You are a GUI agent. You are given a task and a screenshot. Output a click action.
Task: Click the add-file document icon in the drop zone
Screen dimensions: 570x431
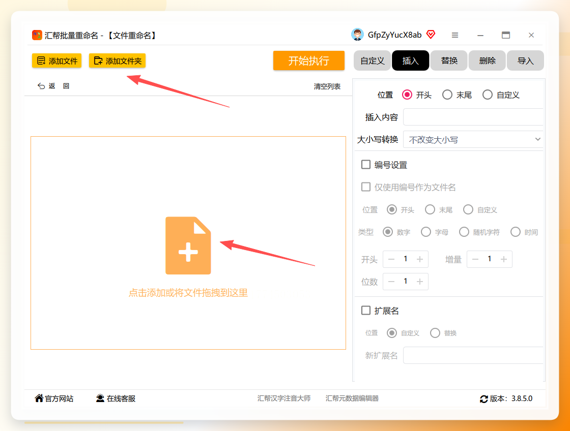[188, 245]
